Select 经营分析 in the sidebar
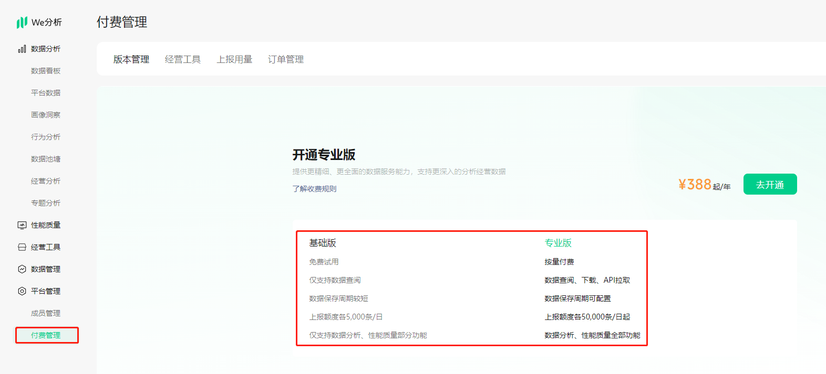The height and width of the screenshot is (374, 826). coord(46,181)
